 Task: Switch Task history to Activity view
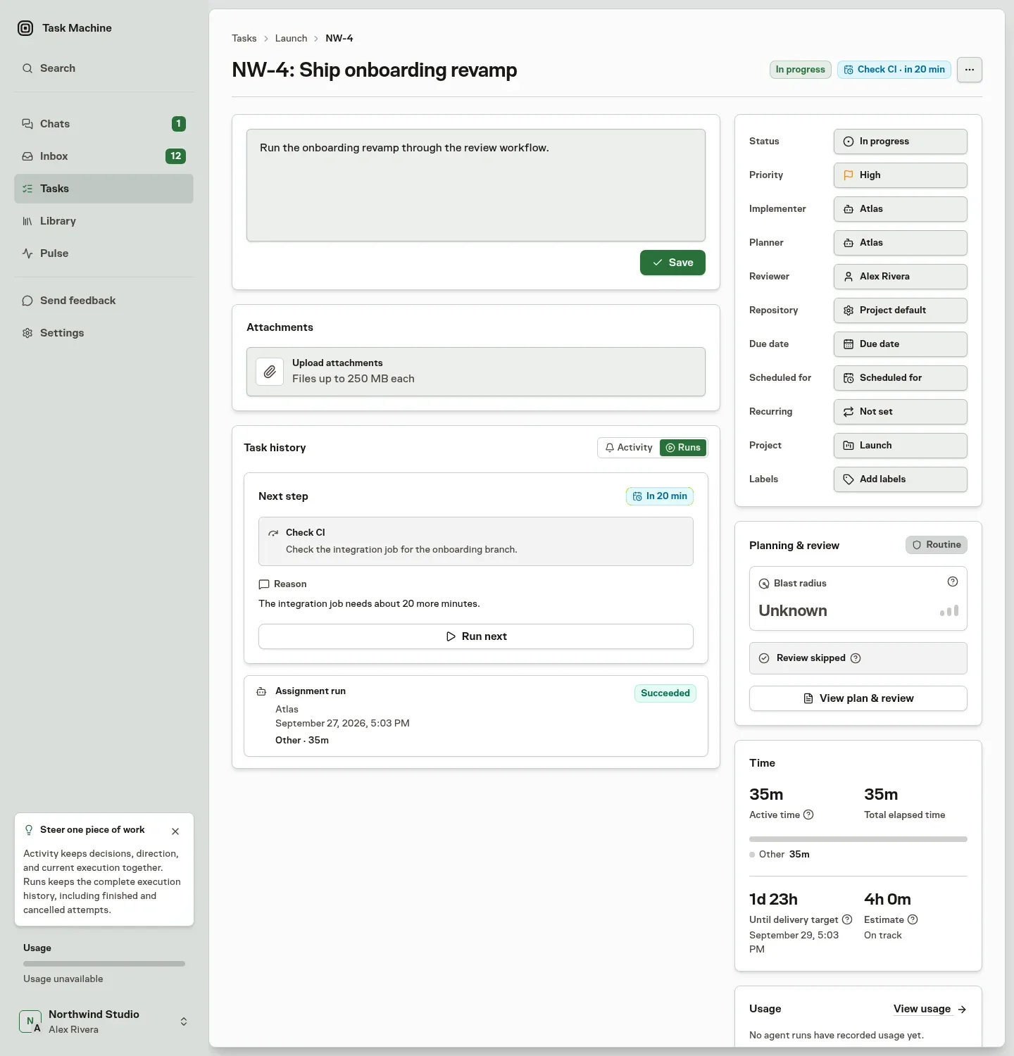point(629,448)
